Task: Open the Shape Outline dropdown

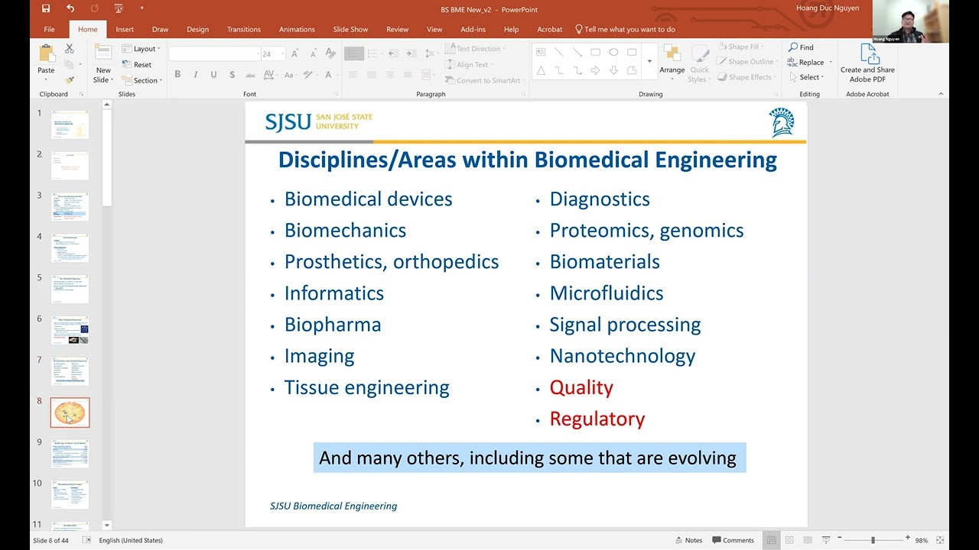Action: click(748, 62)
